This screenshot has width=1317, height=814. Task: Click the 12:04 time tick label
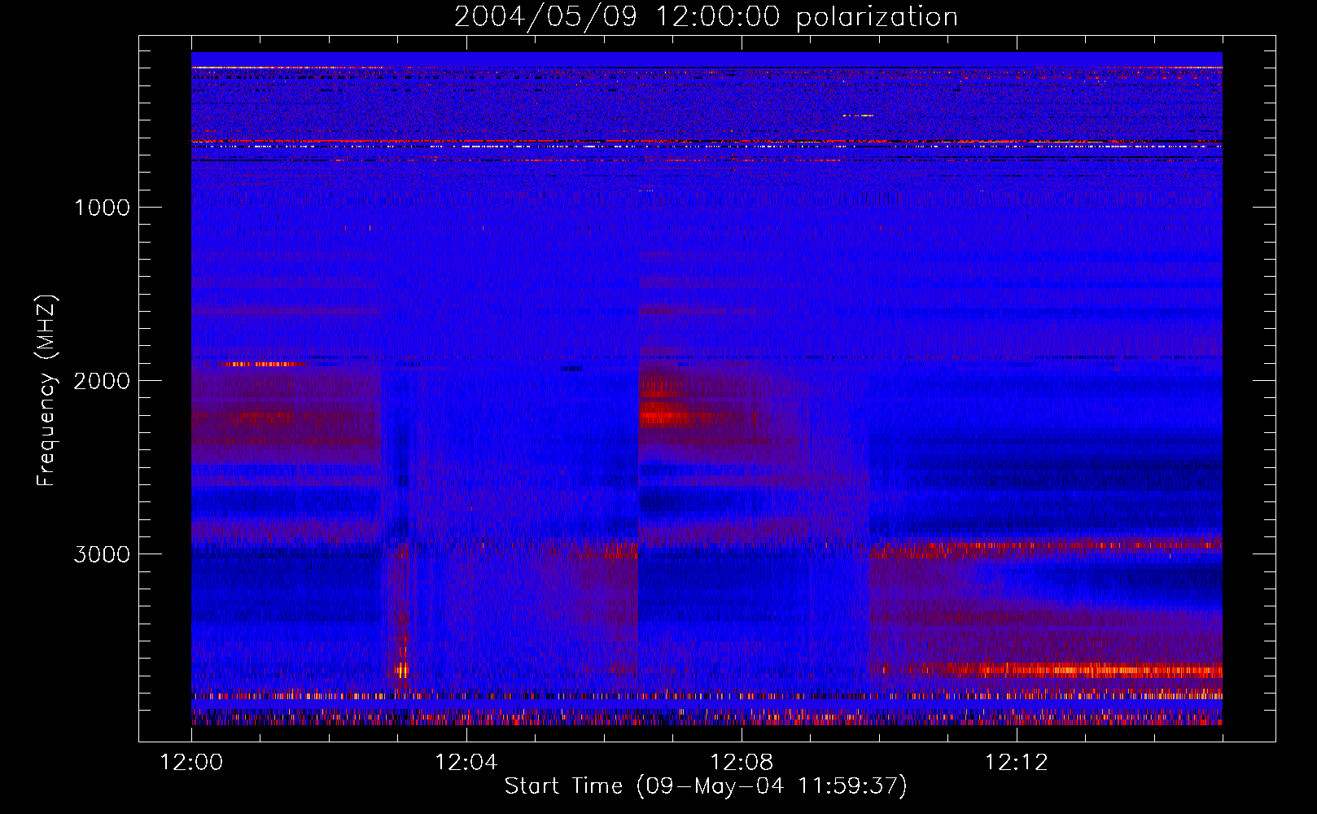pyautogui.click(x=466, y=763)
